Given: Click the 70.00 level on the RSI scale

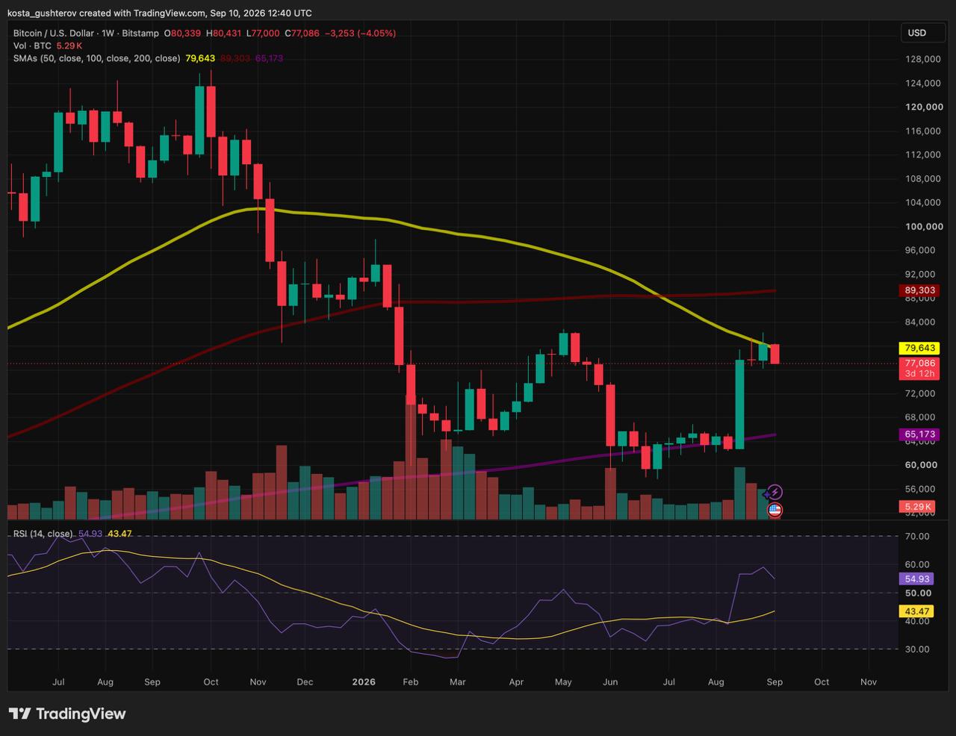Looking at the screenshot, I should coord(917,537).
